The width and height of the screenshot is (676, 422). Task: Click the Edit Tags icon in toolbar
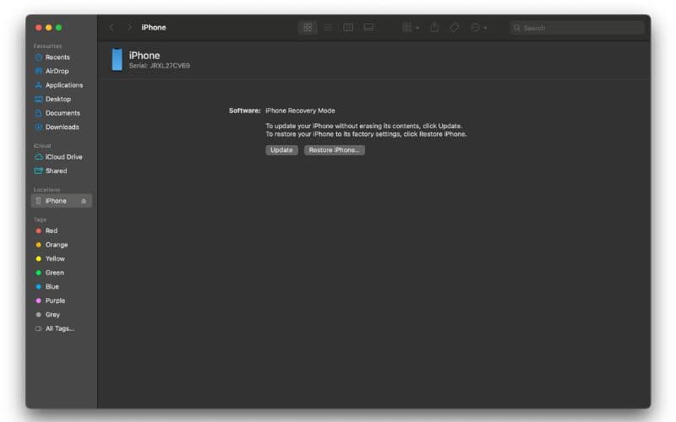[455, 28]
